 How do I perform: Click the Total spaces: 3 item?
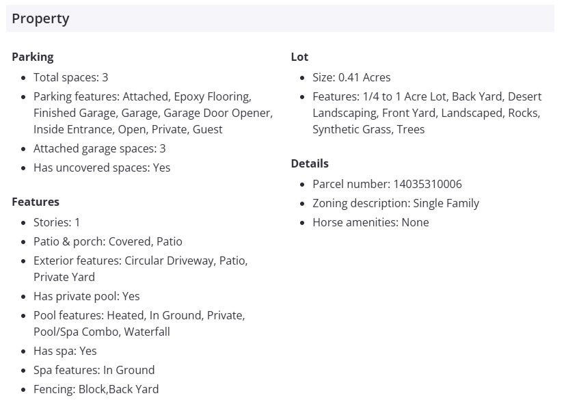pyautogui.click(x=70, y=77)
